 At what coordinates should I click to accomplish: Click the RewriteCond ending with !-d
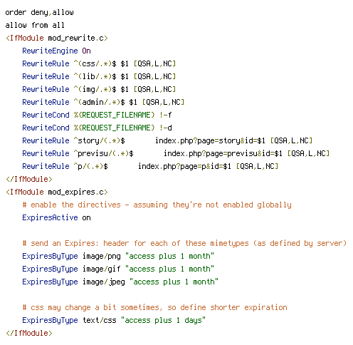tap(97, 128)
